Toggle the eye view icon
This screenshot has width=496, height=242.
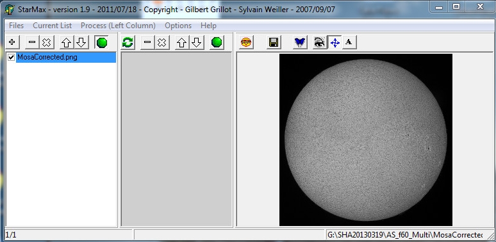pos(320,42)
